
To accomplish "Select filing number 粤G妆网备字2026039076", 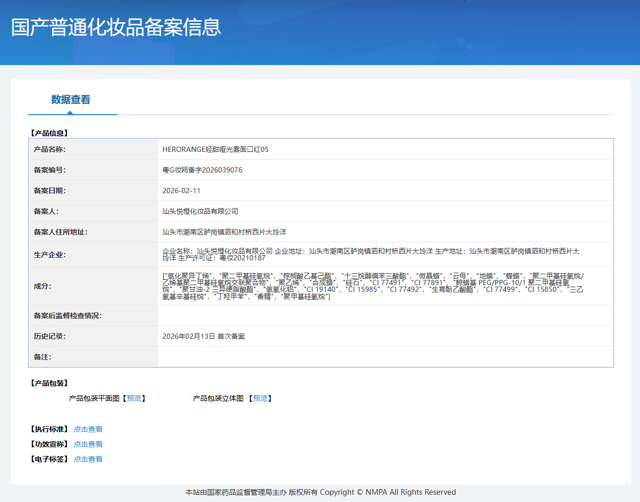I will coord(202,170).
